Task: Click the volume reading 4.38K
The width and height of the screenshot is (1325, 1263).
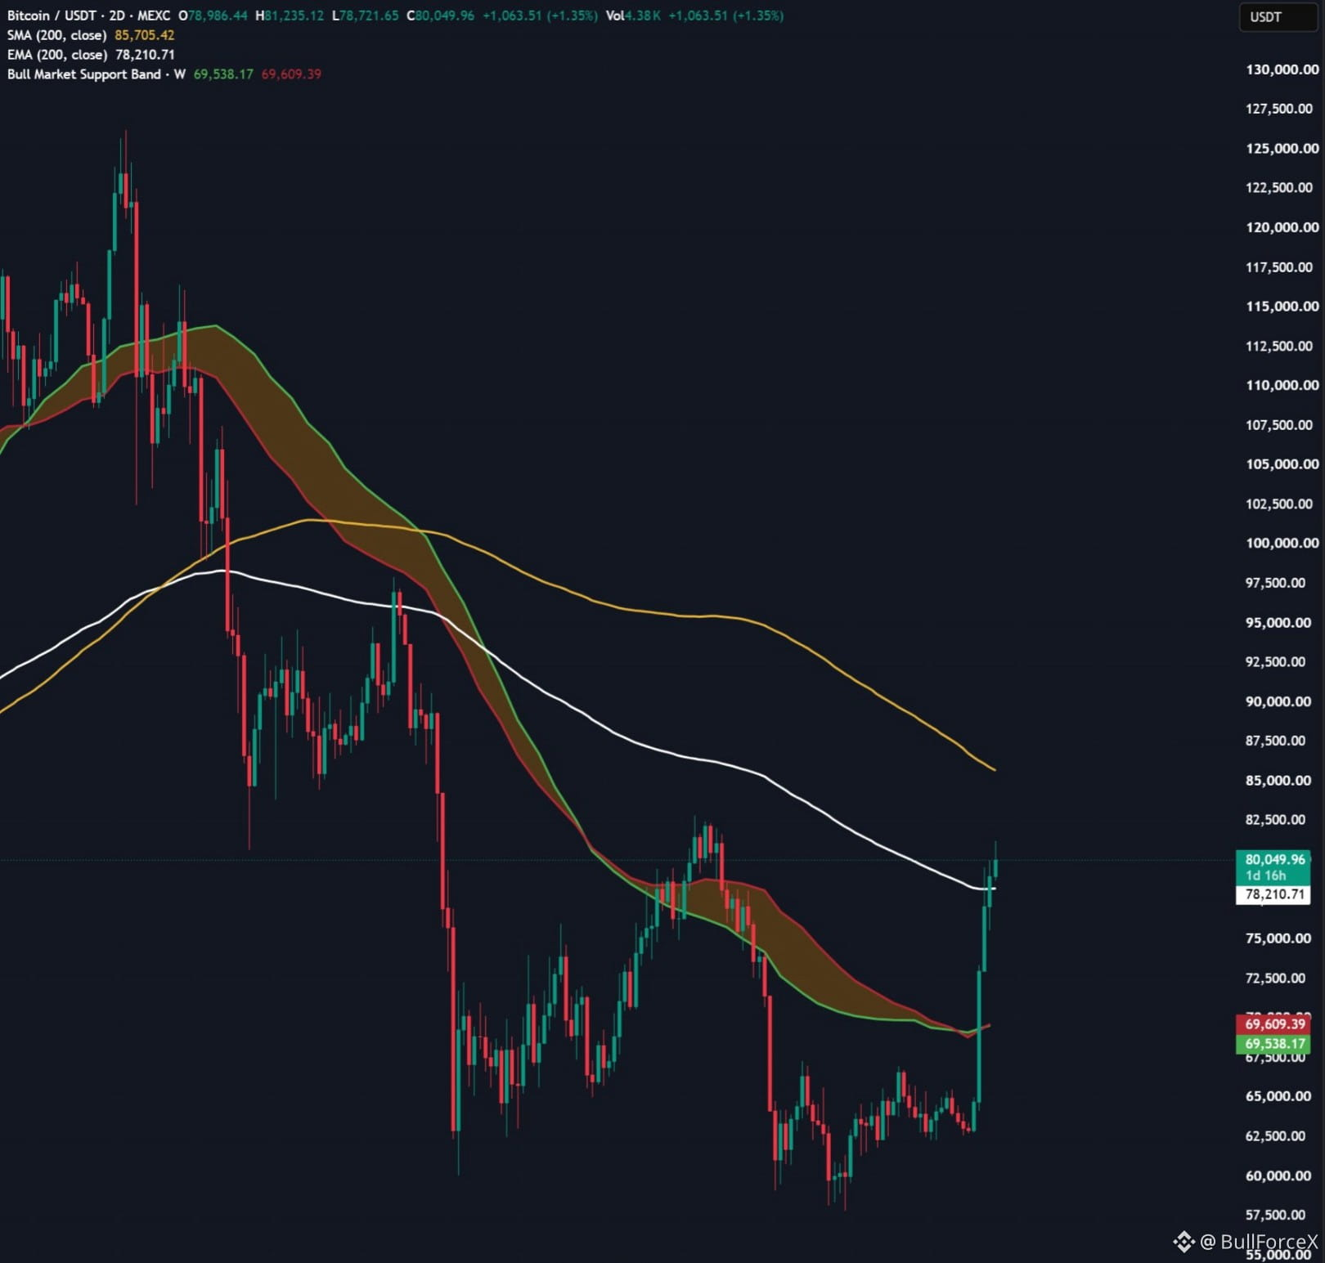Action: click(643, 16)
